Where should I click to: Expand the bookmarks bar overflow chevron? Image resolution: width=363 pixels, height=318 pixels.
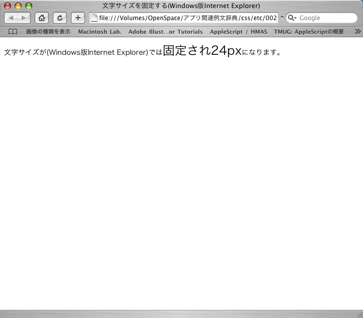tap(357, 32)
